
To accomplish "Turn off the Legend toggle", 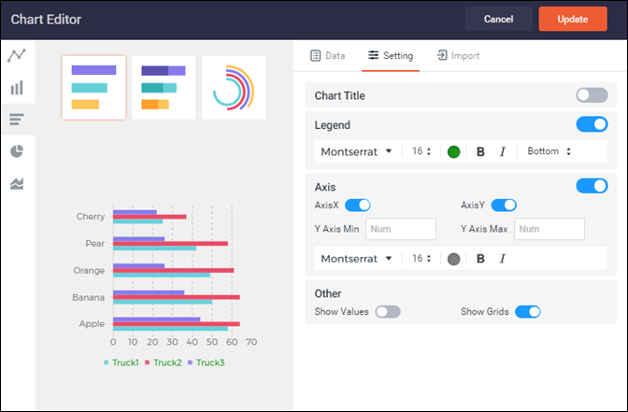I will click(x=592, y=124).
